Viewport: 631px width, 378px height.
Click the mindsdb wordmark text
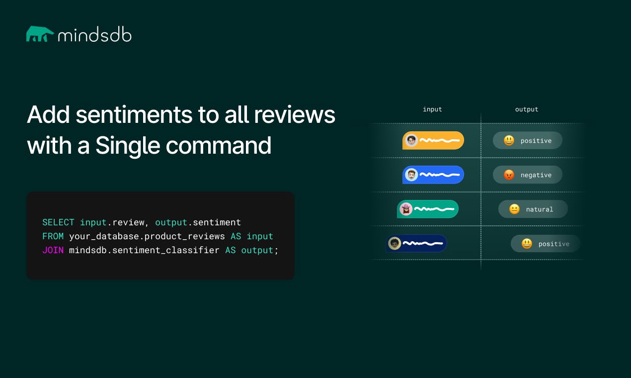point(95,35)
